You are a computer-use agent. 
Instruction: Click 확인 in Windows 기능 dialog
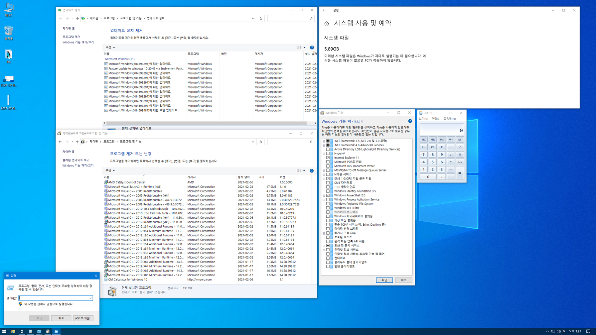tap(384, 280)
